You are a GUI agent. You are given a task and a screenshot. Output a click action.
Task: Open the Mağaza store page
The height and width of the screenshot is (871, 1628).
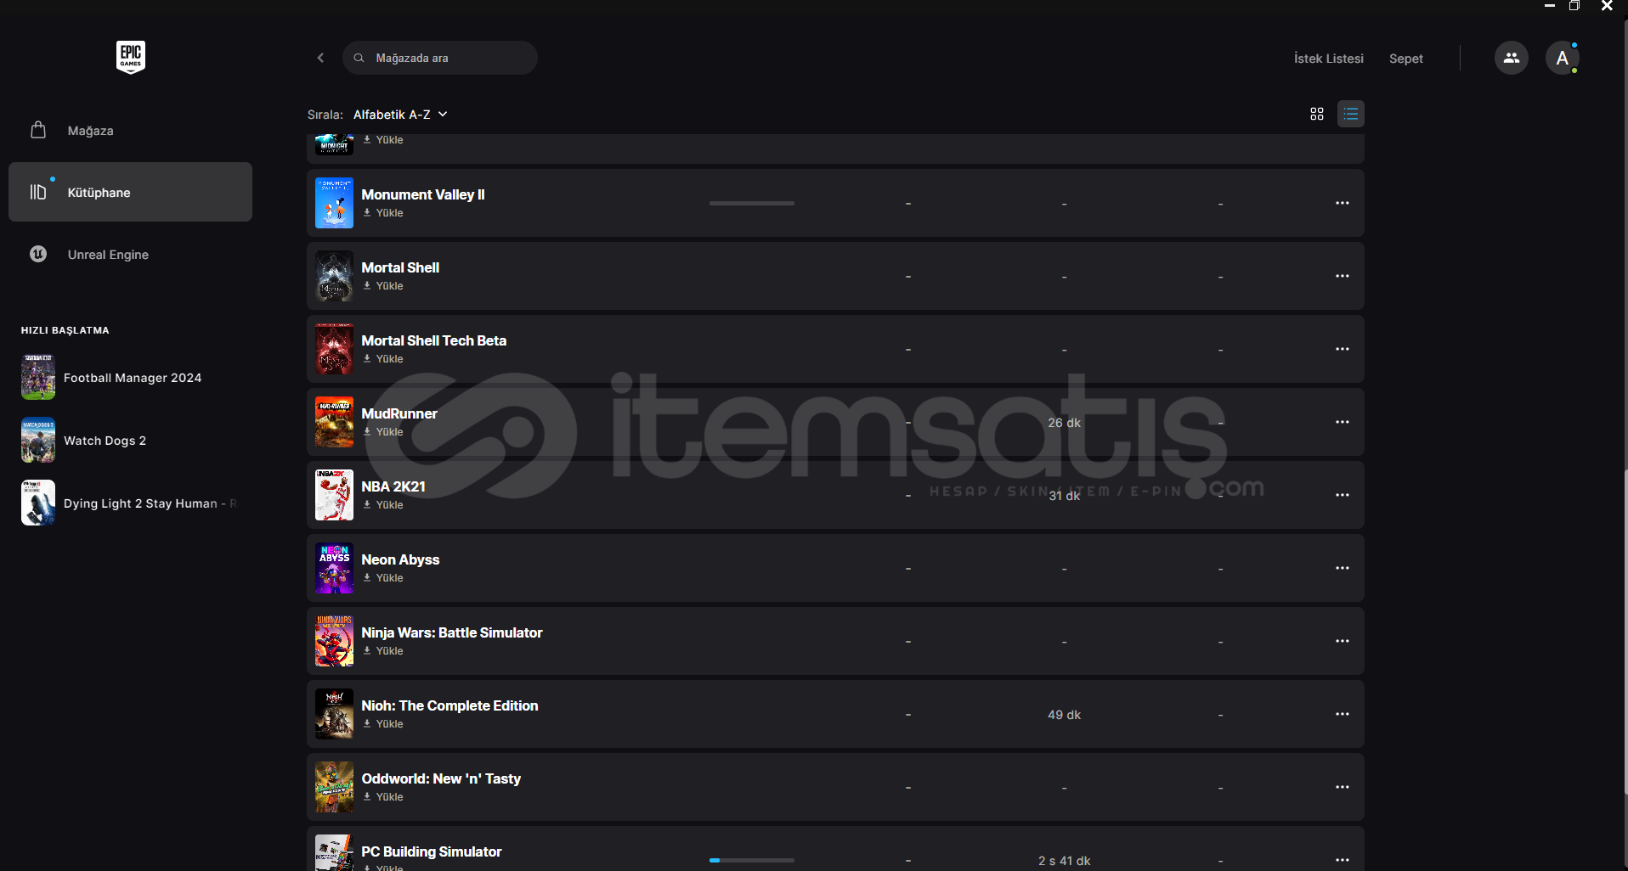coord(130,131)
